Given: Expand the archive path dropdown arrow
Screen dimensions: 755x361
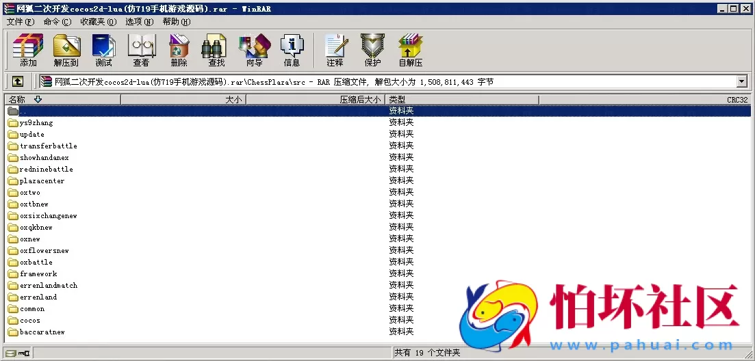Looking at the screenshot, I should click(741, 82).
